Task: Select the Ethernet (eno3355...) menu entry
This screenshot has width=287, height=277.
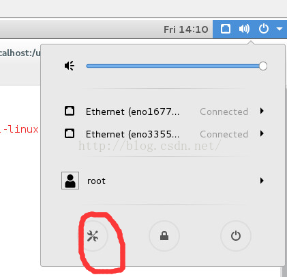Action: [163, 133]
